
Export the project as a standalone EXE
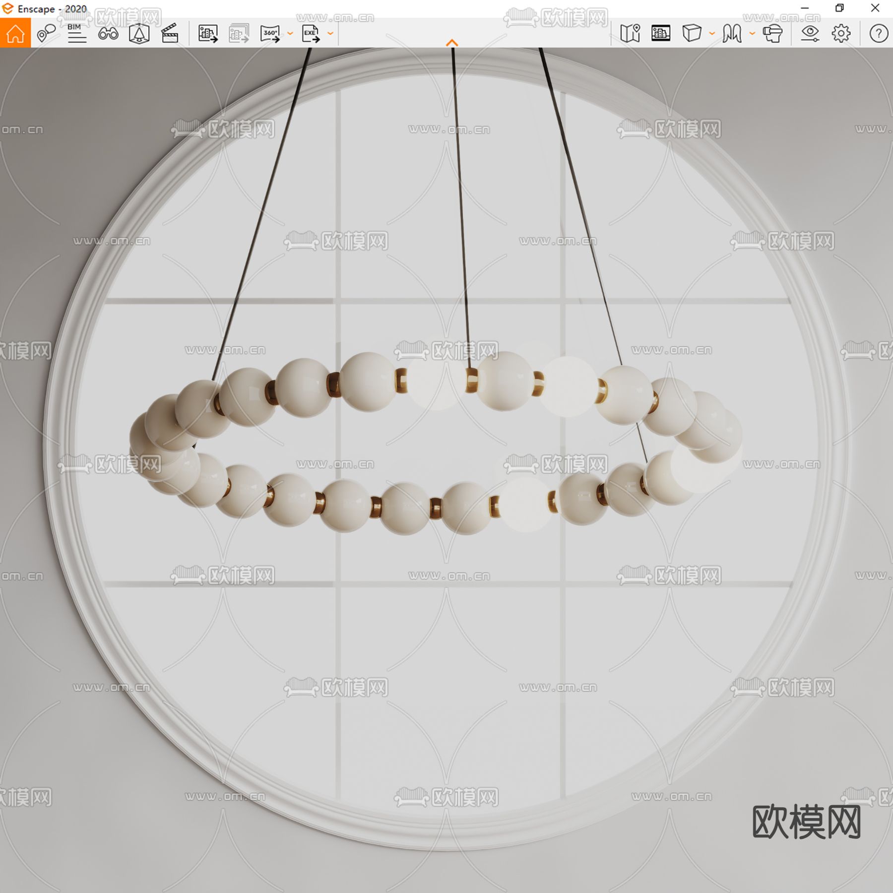tap(312, 34)
